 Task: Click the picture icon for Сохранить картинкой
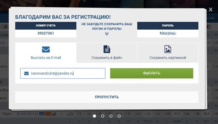coord(168,49)
